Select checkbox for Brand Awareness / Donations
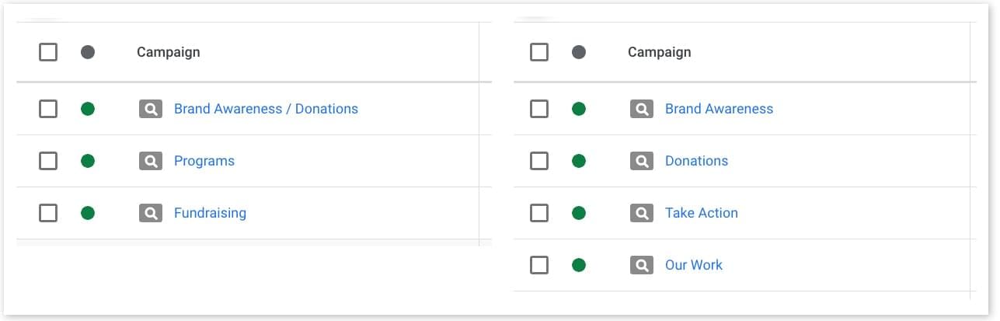 pyautogui.click(x=48, y=109)
